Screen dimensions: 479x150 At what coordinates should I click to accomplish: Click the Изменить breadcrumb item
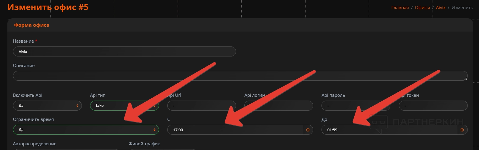tap(462, 8)
